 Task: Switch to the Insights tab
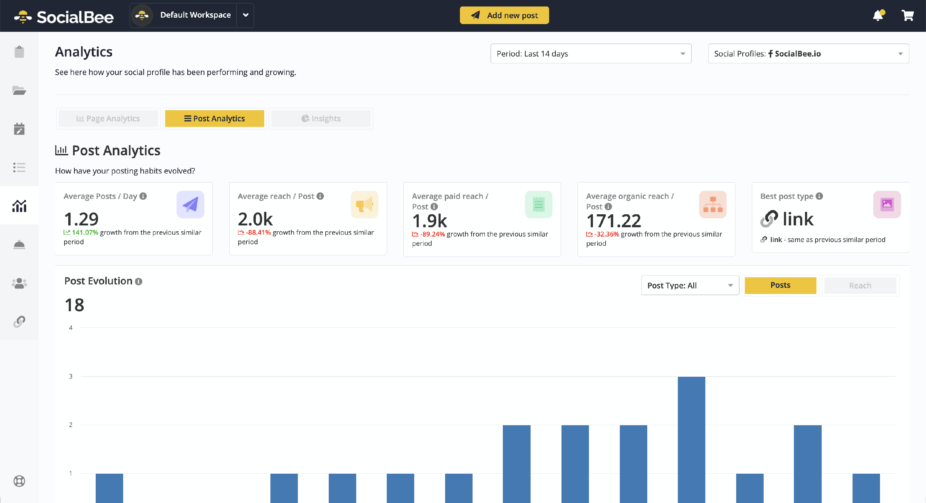point(321,118)
